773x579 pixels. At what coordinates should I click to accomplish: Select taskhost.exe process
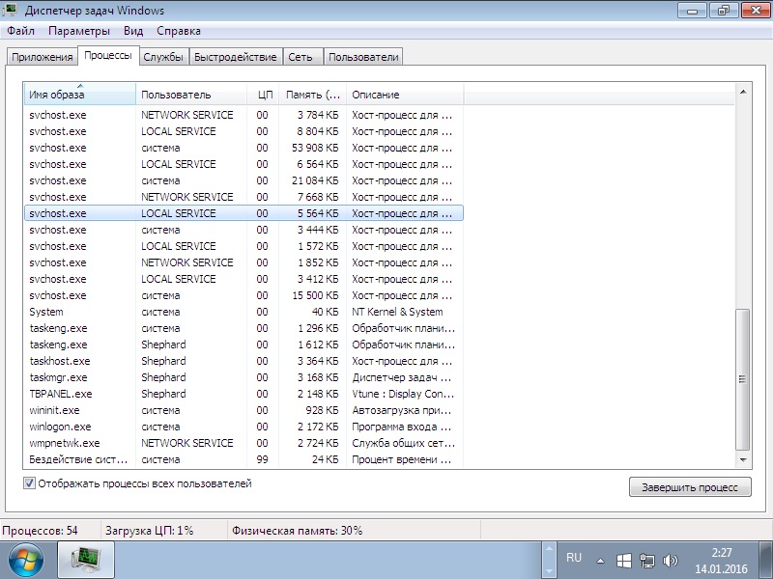(x=243, y=361)
